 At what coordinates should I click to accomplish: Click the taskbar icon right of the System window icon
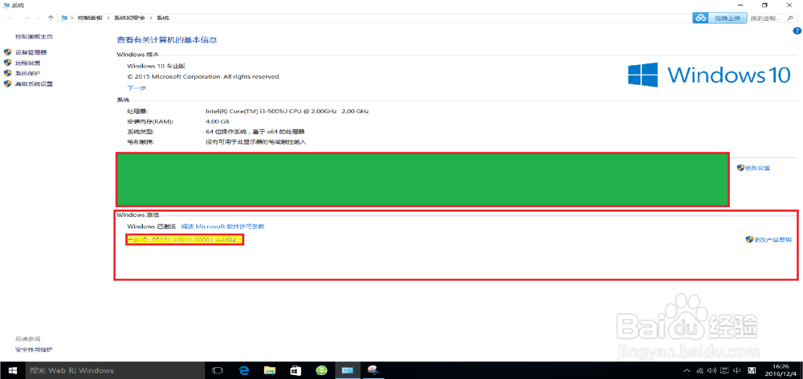(x=373, y=370)
